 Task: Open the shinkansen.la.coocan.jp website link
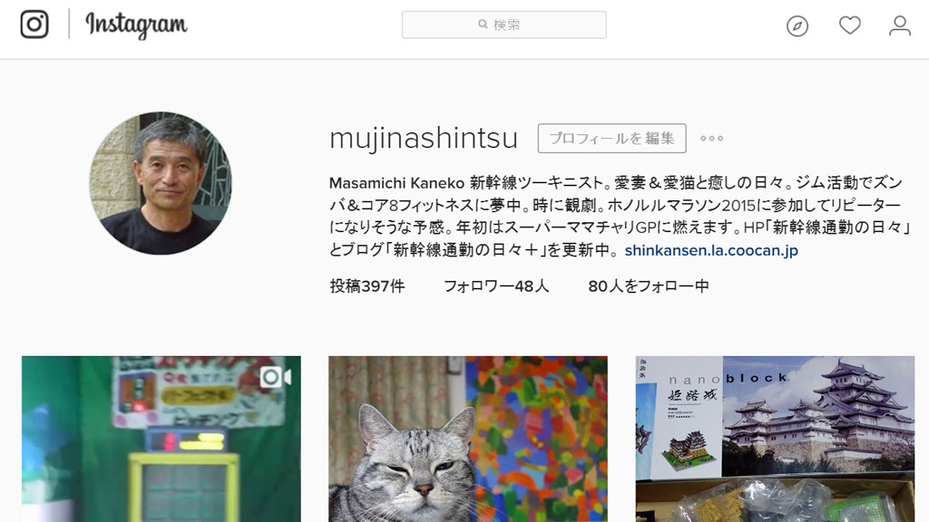click(711, 250)
